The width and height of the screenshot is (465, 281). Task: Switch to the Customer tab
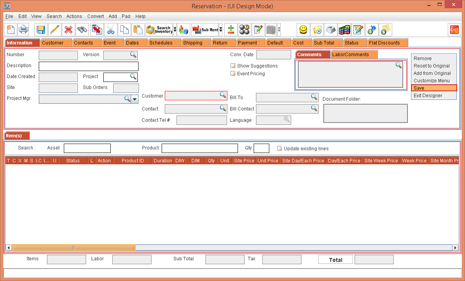click(x=56, y=43)
